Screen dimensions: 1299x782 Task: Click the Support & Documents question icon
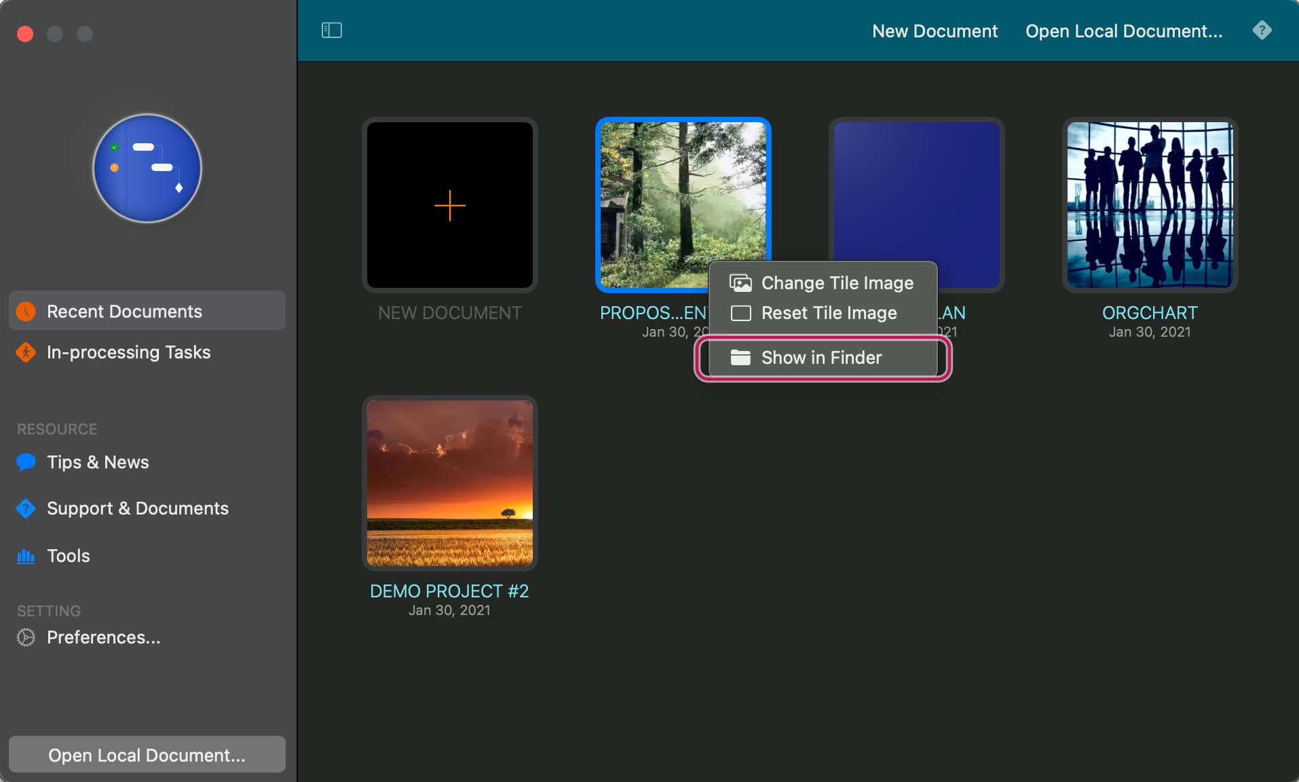[x=26, y=508]
